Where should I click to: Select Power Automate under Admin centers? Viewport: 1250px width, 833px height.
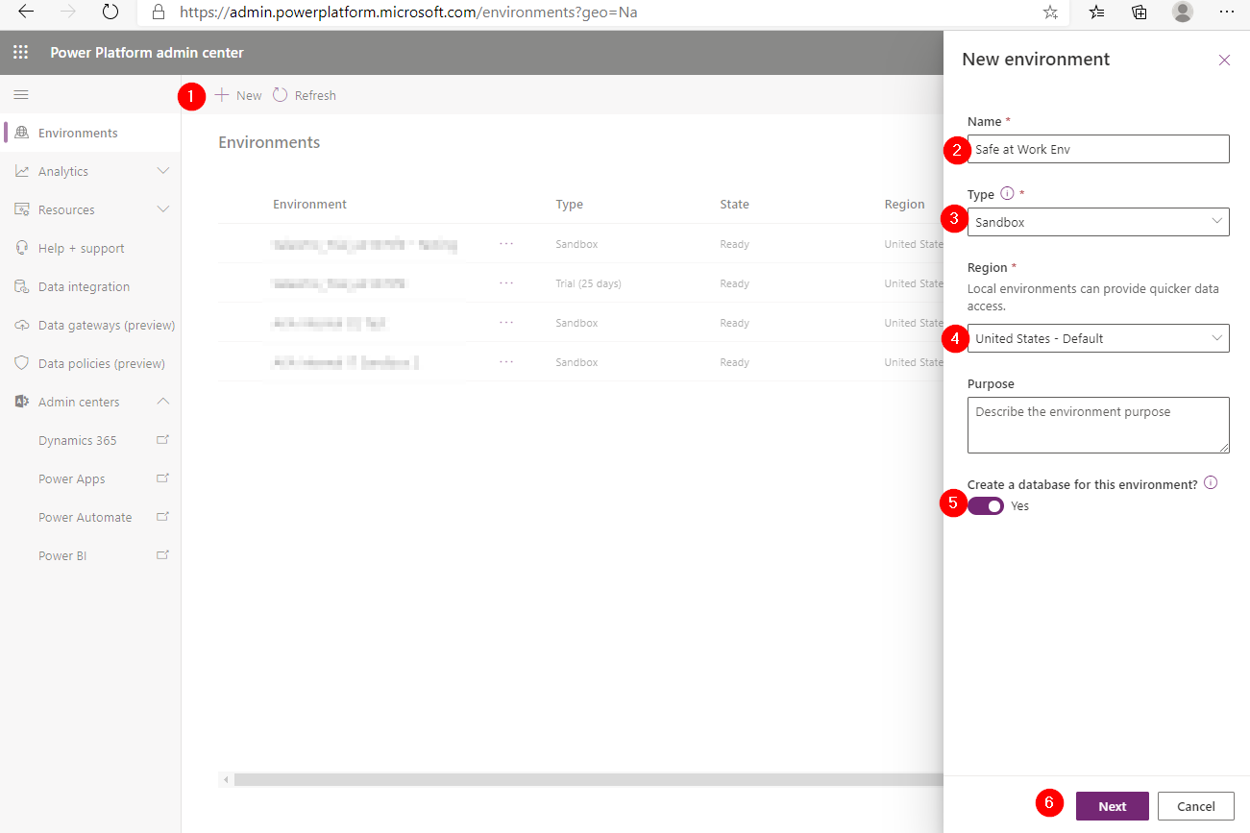point(85,517)
